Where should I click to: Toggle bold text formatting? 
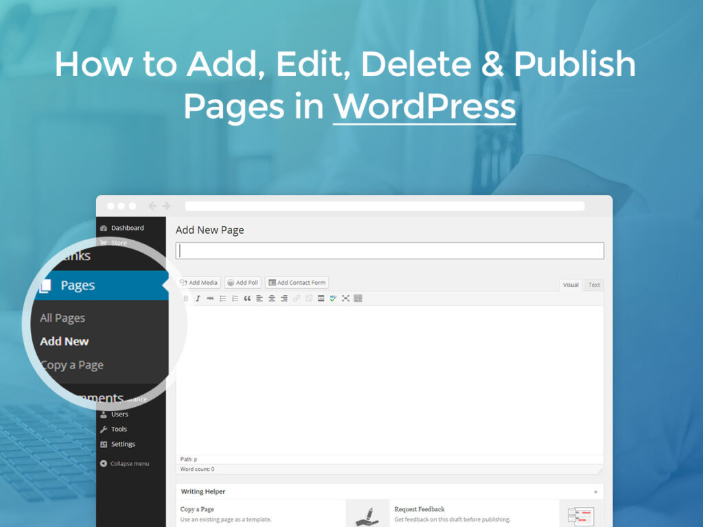point(185,298)
